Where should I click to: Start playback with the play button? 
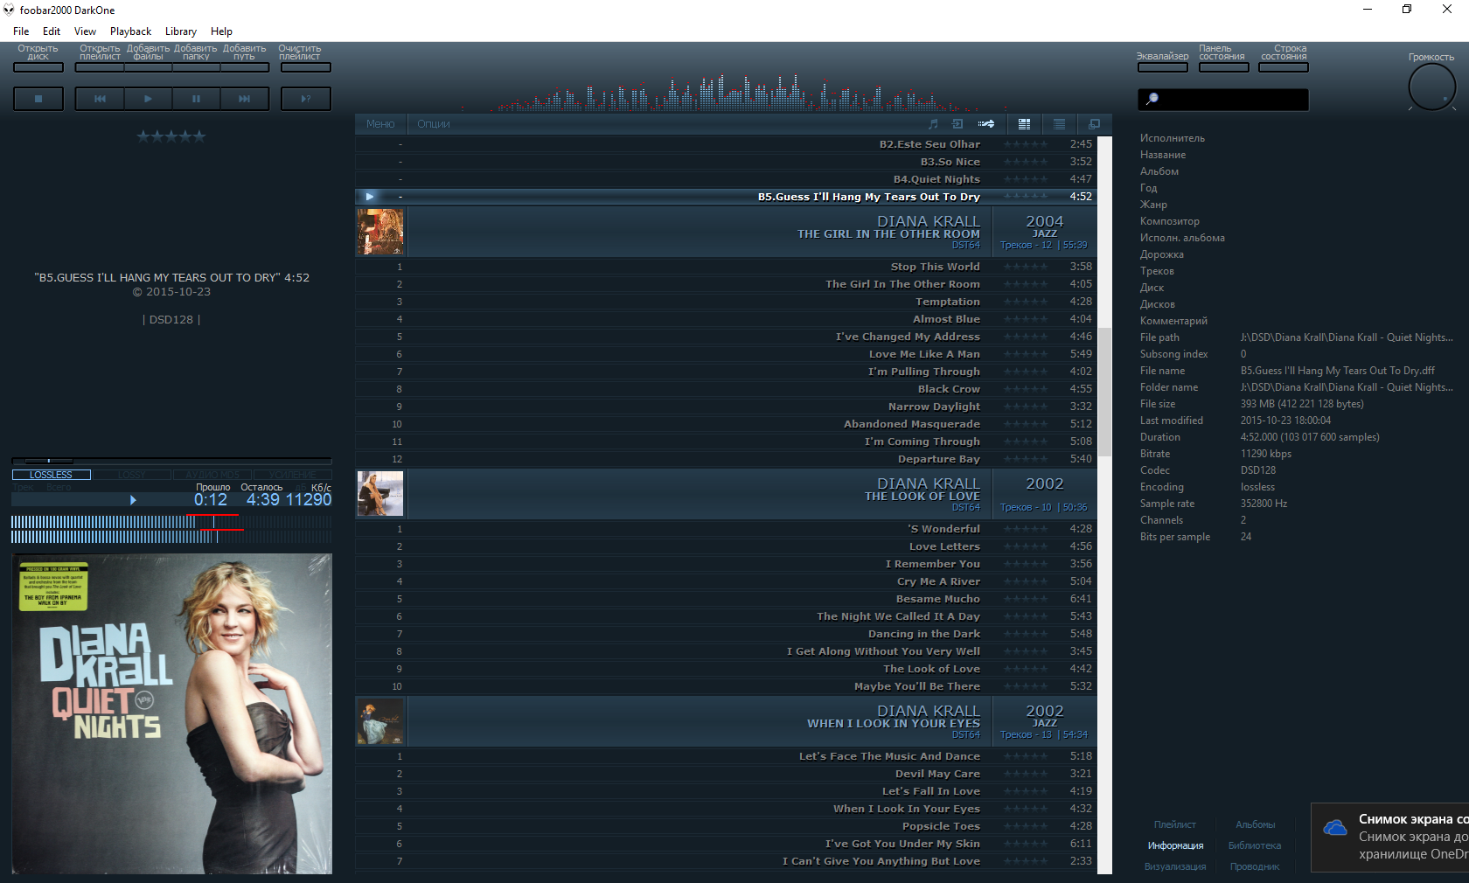148,99
